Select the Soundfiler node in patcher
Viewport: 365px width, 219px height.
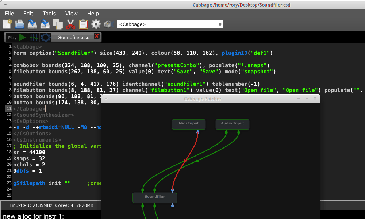(154, 197)
